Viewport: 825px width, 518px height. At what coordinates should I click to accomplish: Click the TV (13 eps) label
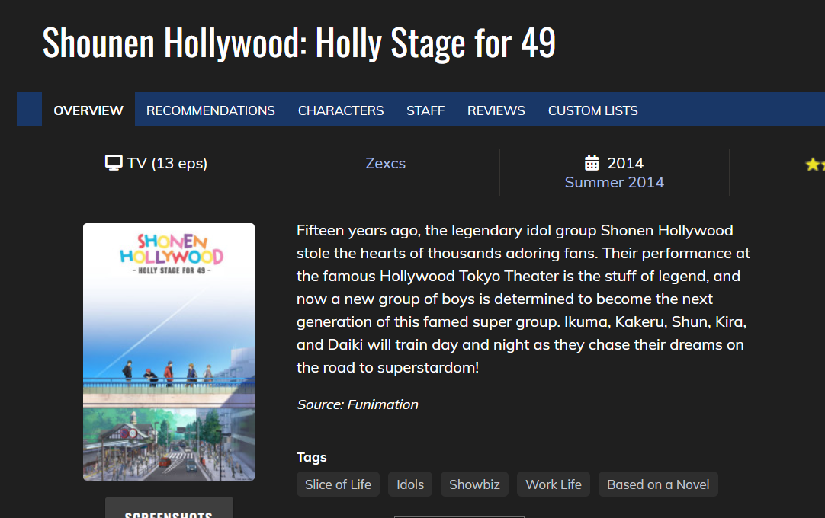[x=167, y=163]
